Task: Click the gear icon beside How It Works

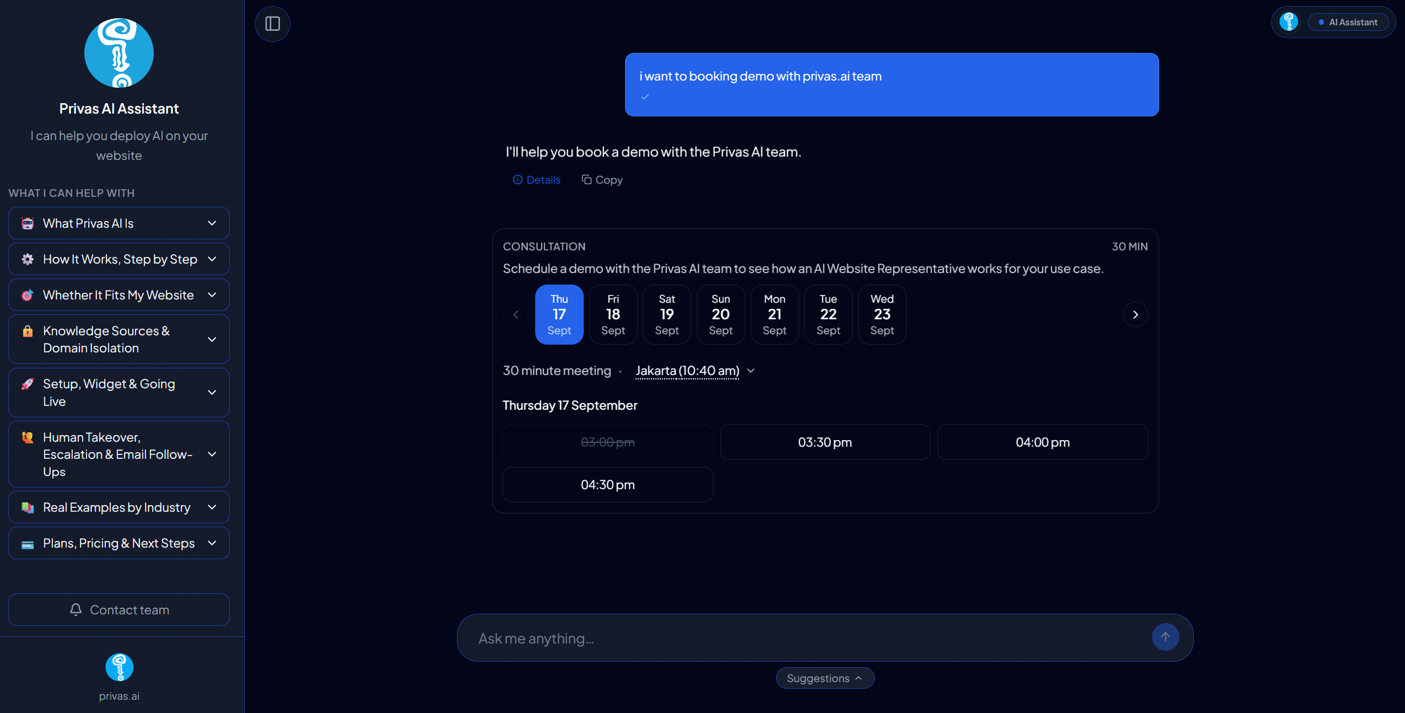Action: point(28,259)
